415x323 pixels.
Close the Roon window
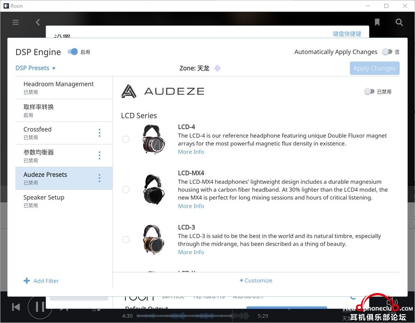[405, 6]
